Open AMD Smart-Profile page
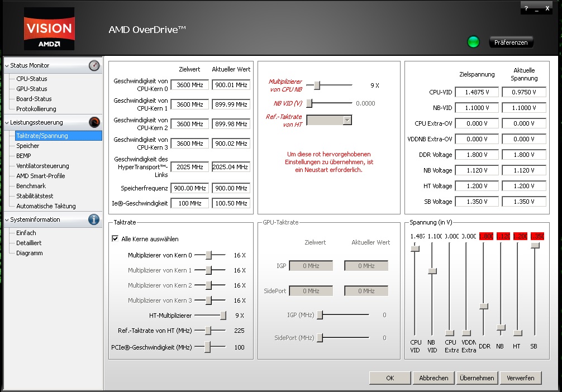The width and height of the screenshot is (562, 392). [x=40, y=176]
